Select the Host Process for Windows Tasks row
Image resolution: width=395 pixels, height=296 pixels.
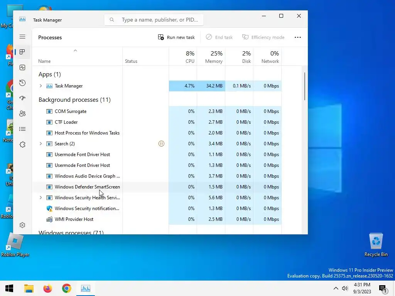click(157, 133)
